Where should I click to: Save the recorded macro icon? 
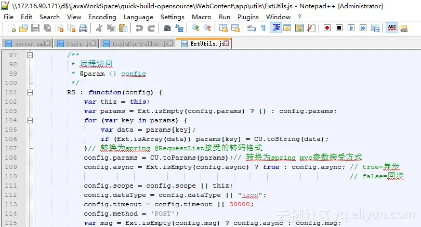coord(375,28)
